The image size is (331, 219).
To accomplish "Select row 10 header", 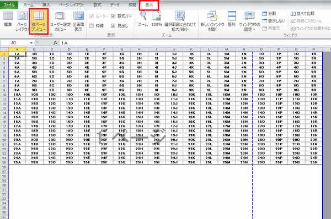I will coord(4,95).
